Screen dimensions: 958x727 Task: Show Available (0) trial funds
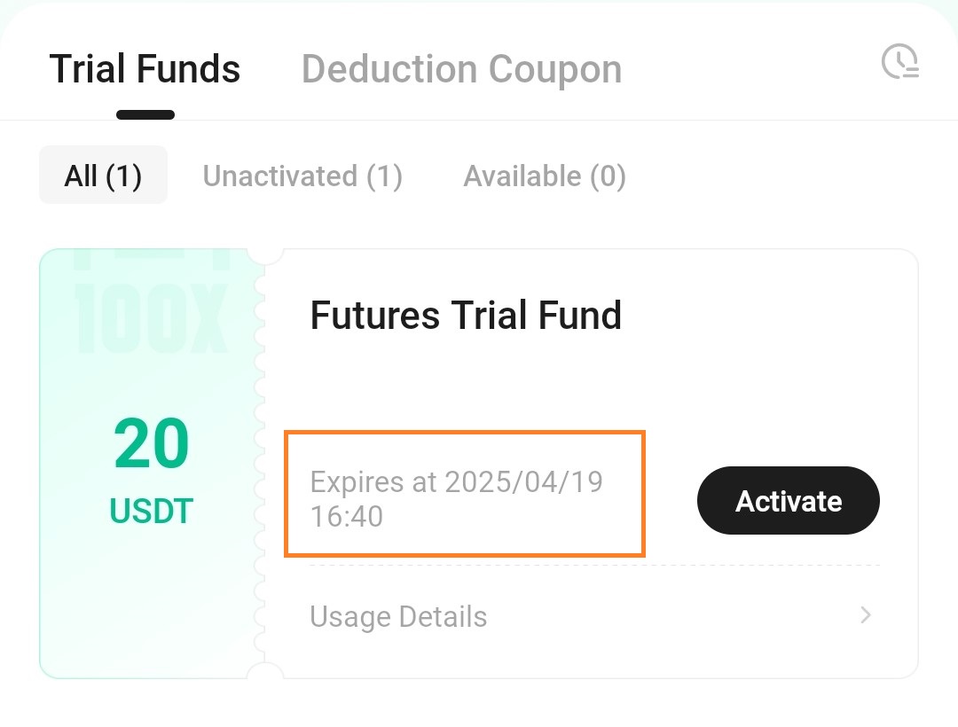coord(545,176)
